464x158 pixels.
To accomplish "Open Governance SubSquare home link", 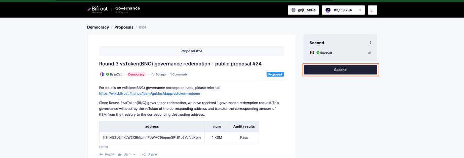I will point(127,10).
